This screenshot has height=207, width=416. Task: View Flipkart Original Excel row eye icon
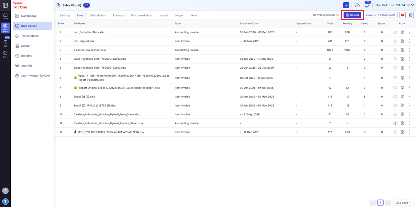point(395,88)
